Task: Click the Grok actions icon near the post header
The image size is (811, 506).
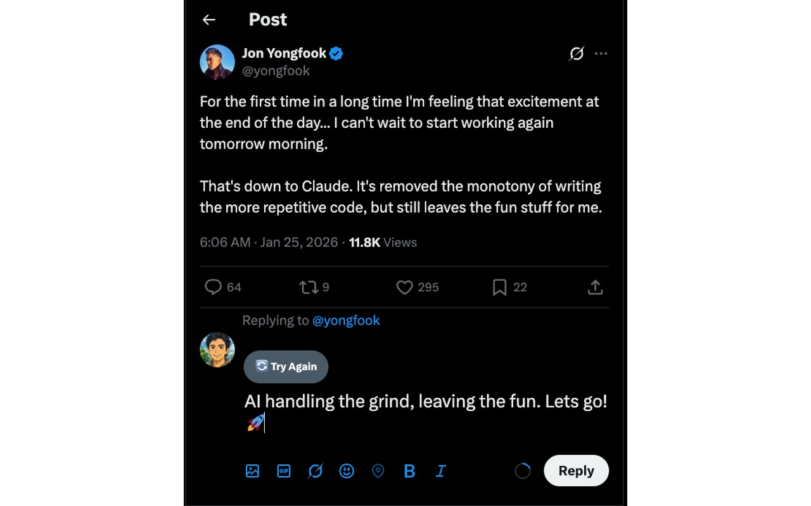Action: click(576, 54)
